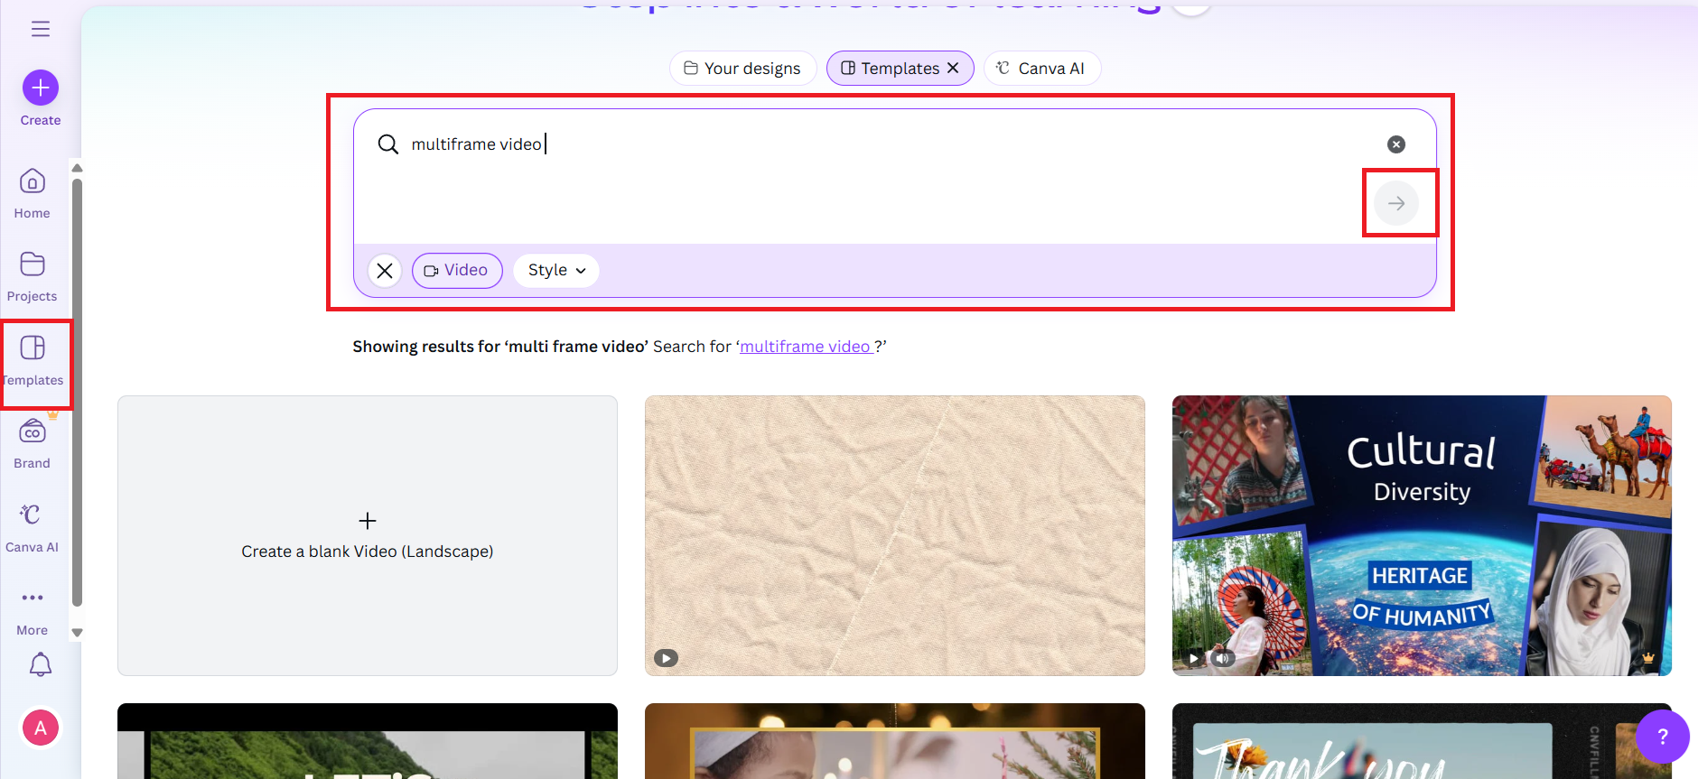Expand the Style dropdown
The height and width of the screenshot is (779, 1698).
coord(556,271)
